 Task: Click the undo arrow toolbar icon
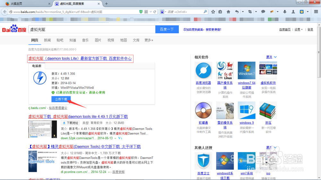tap(237, 12)
